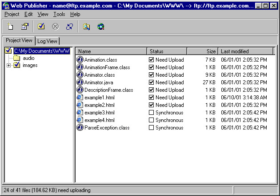Viewport: 280px width, 196px height.
Task: Click the 27 KB size cell
Action: coord(209,82)
